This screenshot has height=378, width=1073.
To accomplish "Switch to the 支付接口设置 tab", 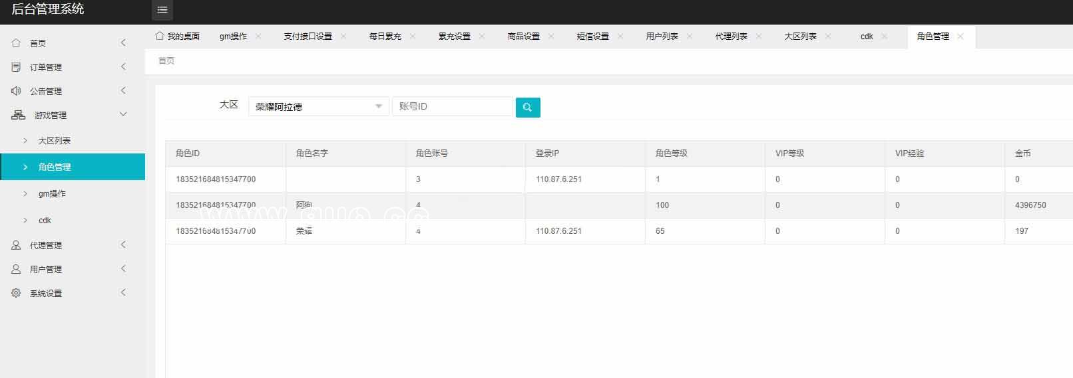I will pos(308,37).
